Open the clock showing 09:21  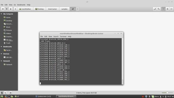tap(169, 96)
